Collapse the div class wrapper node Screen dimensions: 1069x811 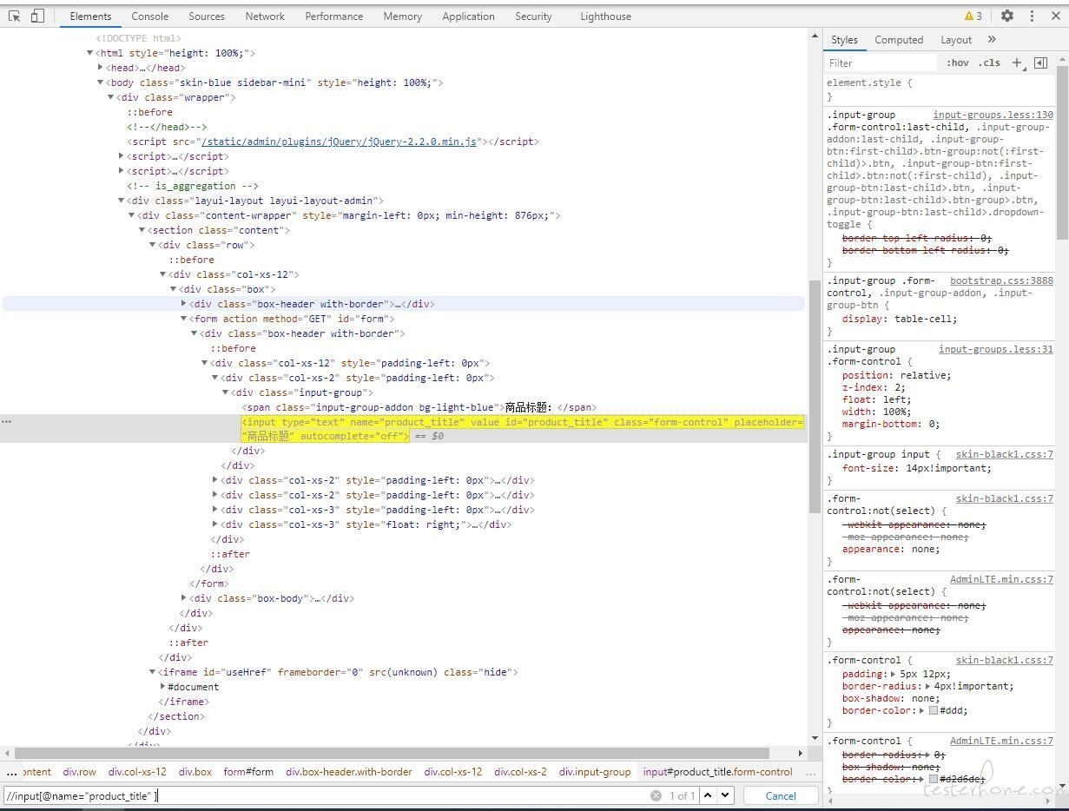tap(111, 97)
